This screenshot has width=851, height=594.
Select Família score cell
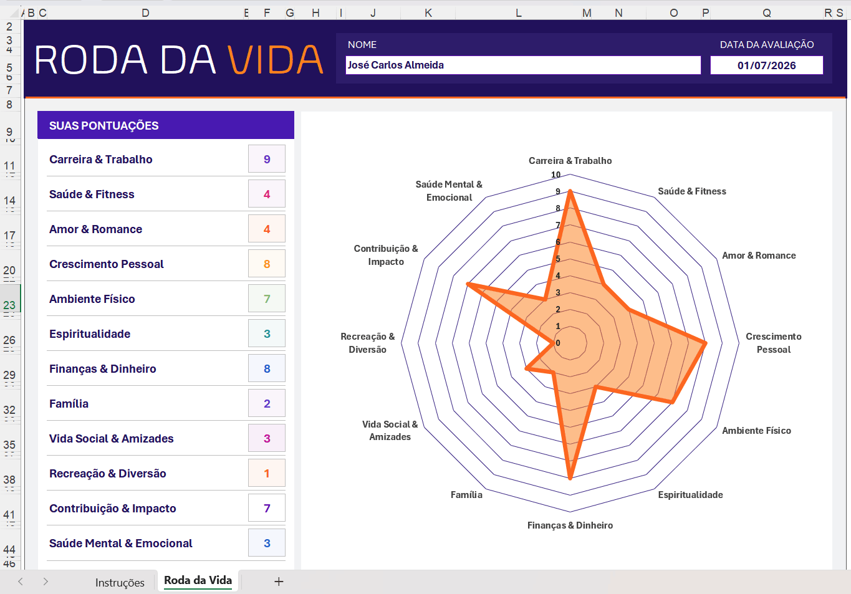[267, 403]
